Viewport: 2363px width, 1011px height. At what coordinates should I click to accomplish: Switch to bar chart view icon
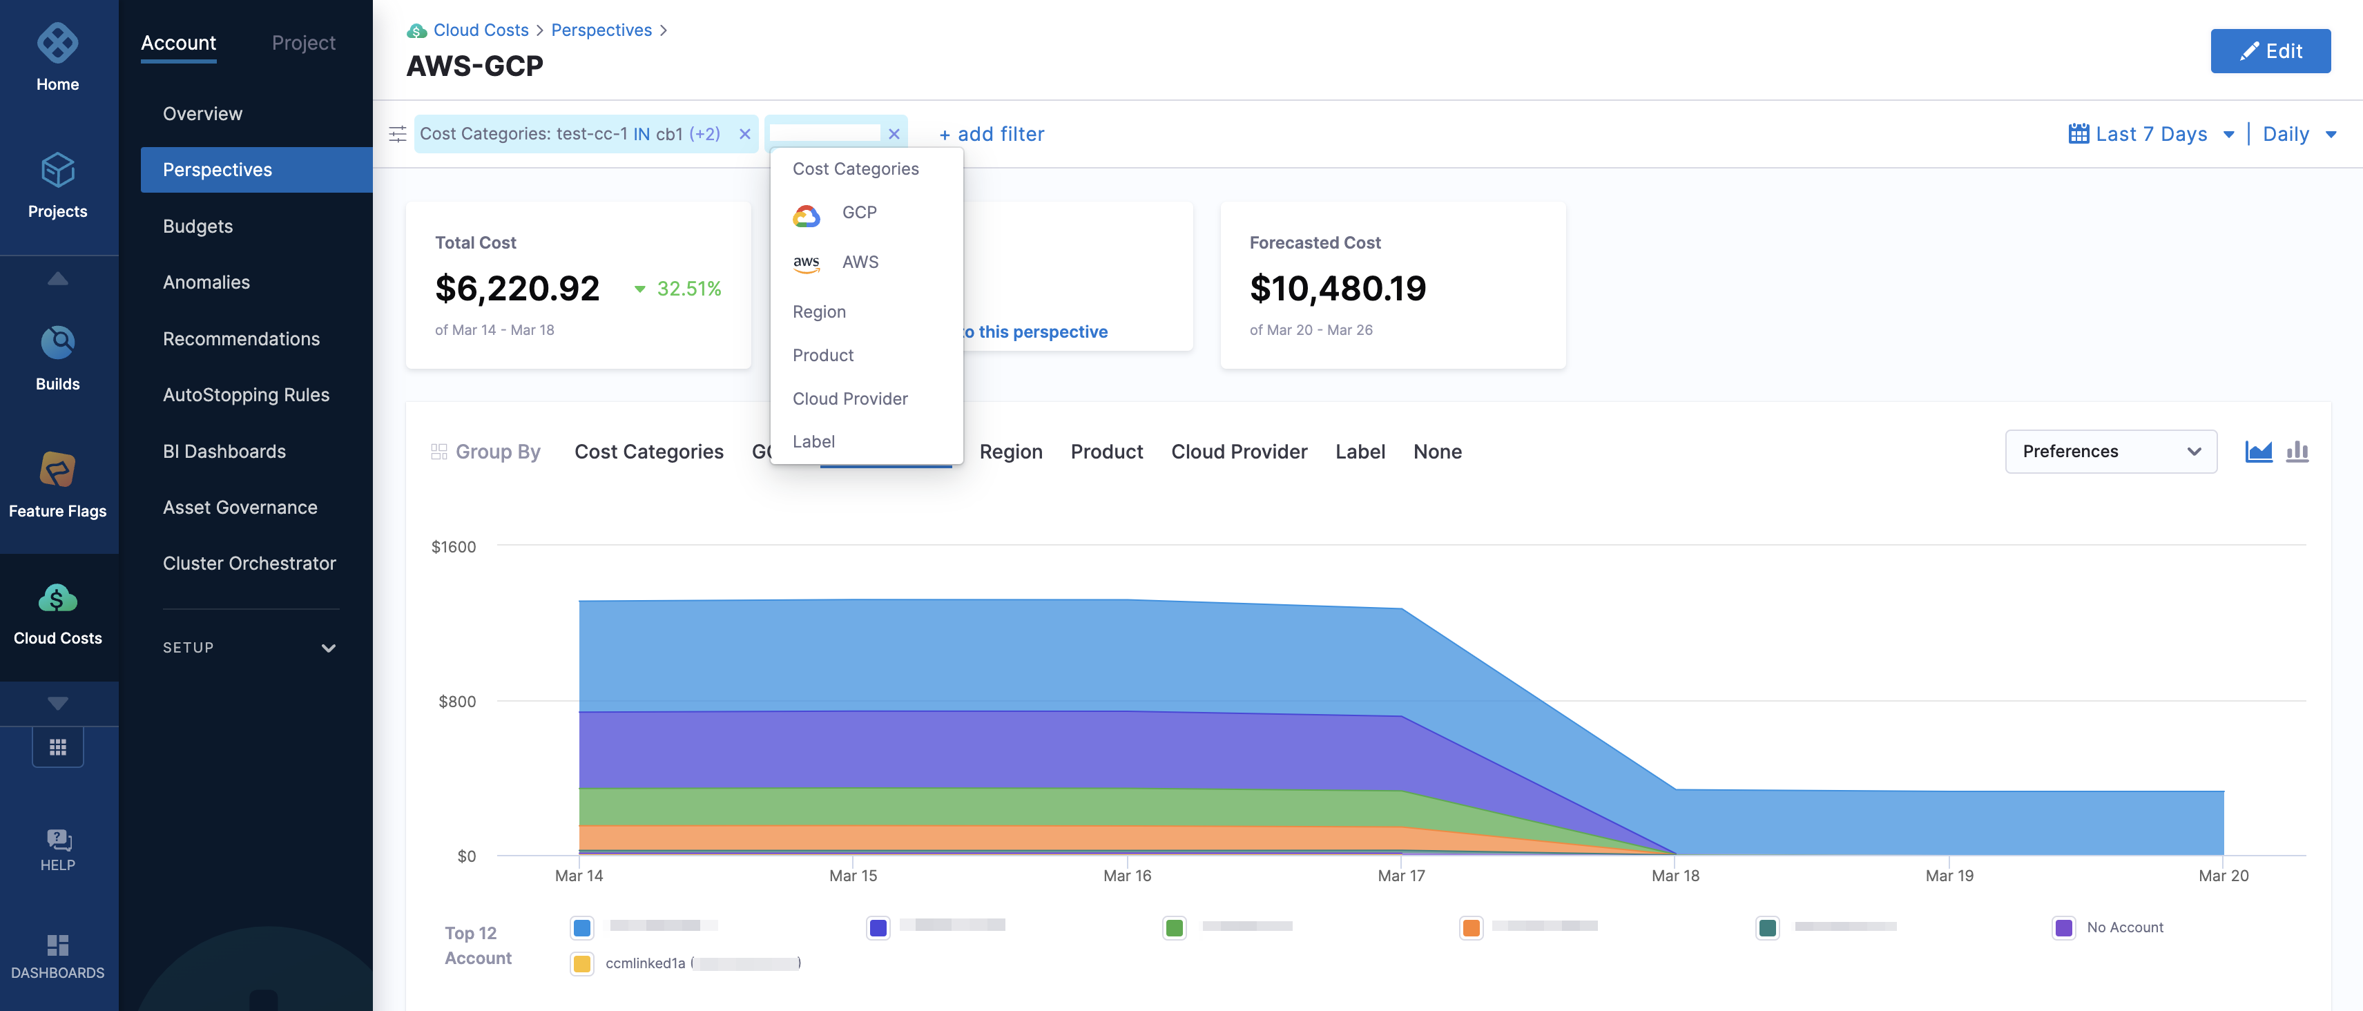(2297, 452)
